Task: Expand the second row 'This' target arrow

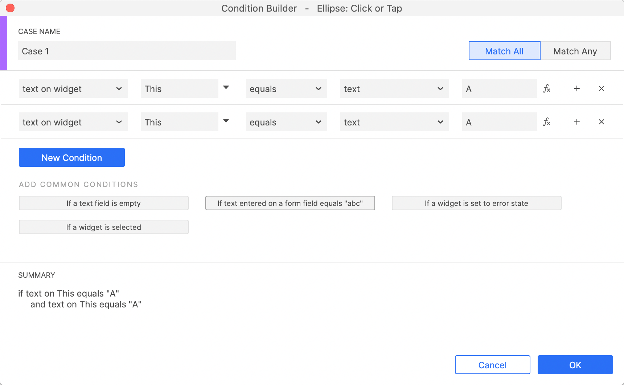Action: pyautogui.click(x=226, y=121)
